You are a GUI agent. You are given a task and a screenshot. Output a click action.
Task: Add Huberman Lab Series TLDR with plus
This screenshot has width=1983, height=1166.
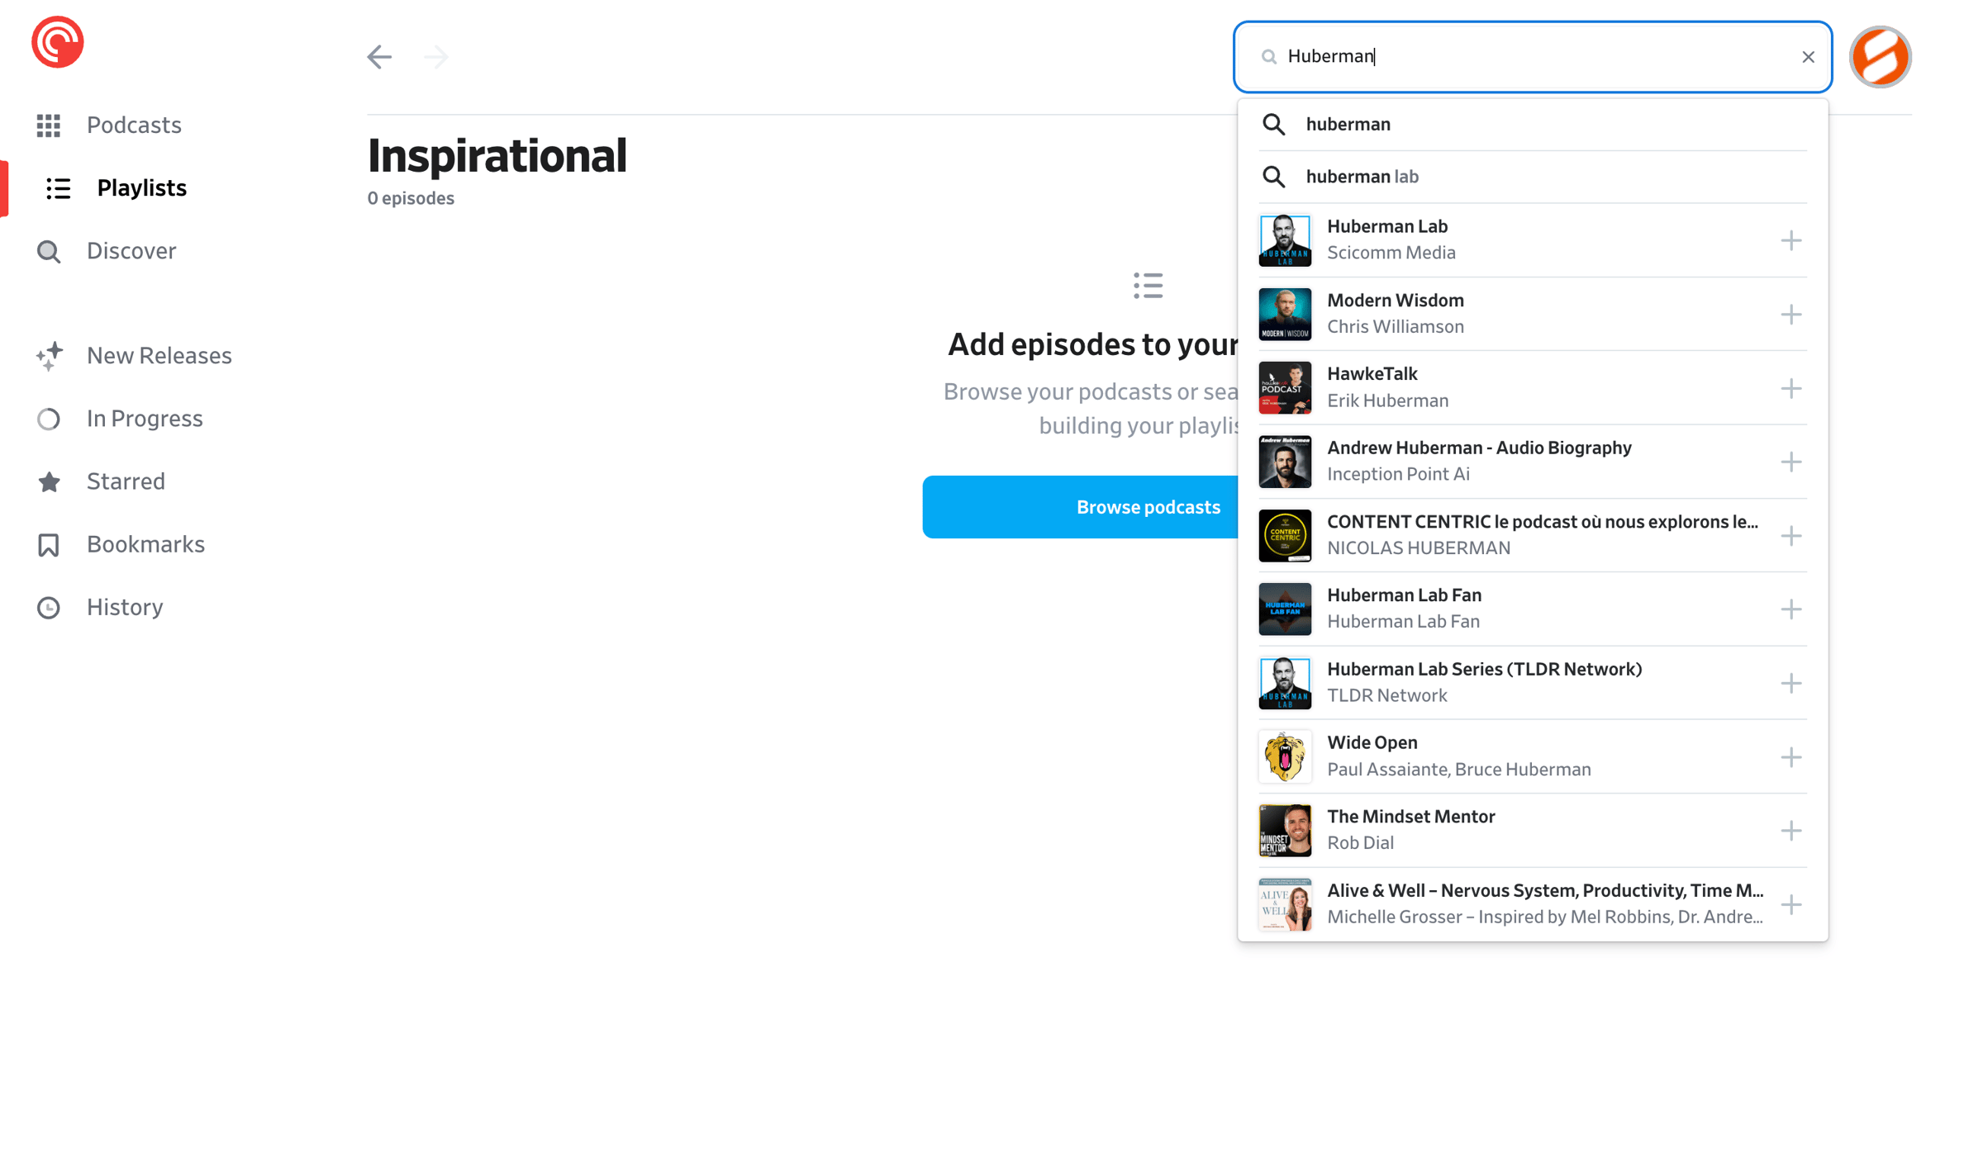point(1790,683)
